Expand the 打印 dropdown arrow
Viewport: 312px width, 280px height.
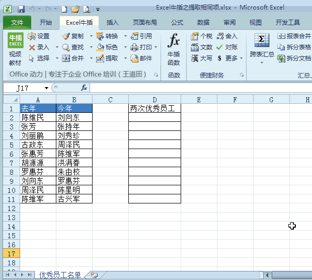(x=155, y=47)
